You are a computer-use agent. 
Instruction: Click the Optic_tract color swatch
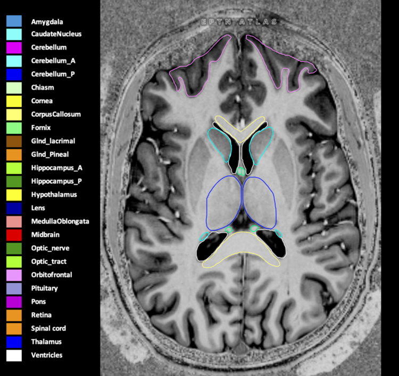pos(14,262)
